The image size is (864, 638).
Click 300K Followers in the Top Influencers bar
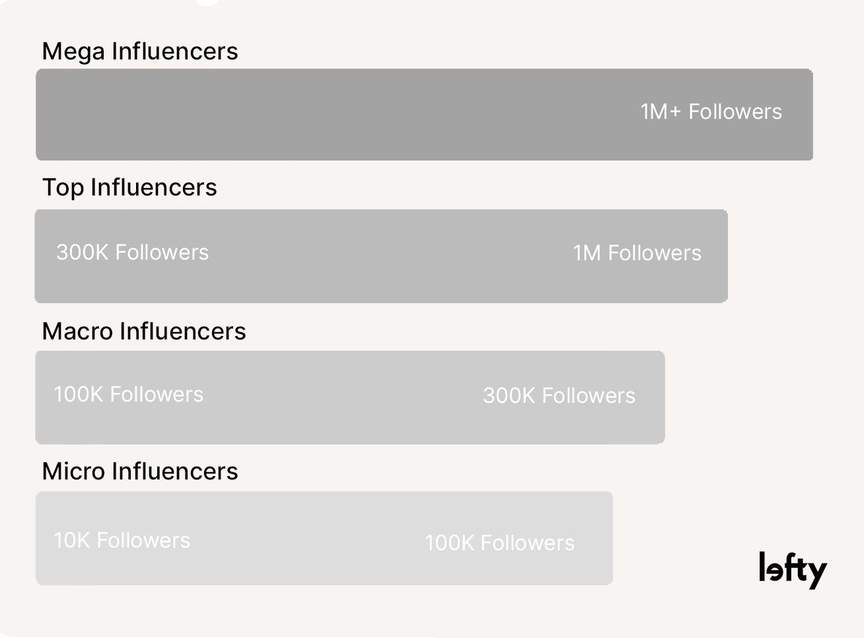(132, 252)
